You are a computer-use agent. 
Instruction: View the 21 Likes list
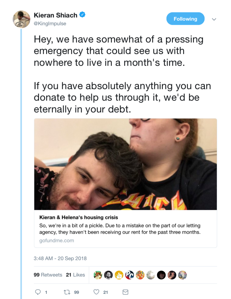coord(75,275)
